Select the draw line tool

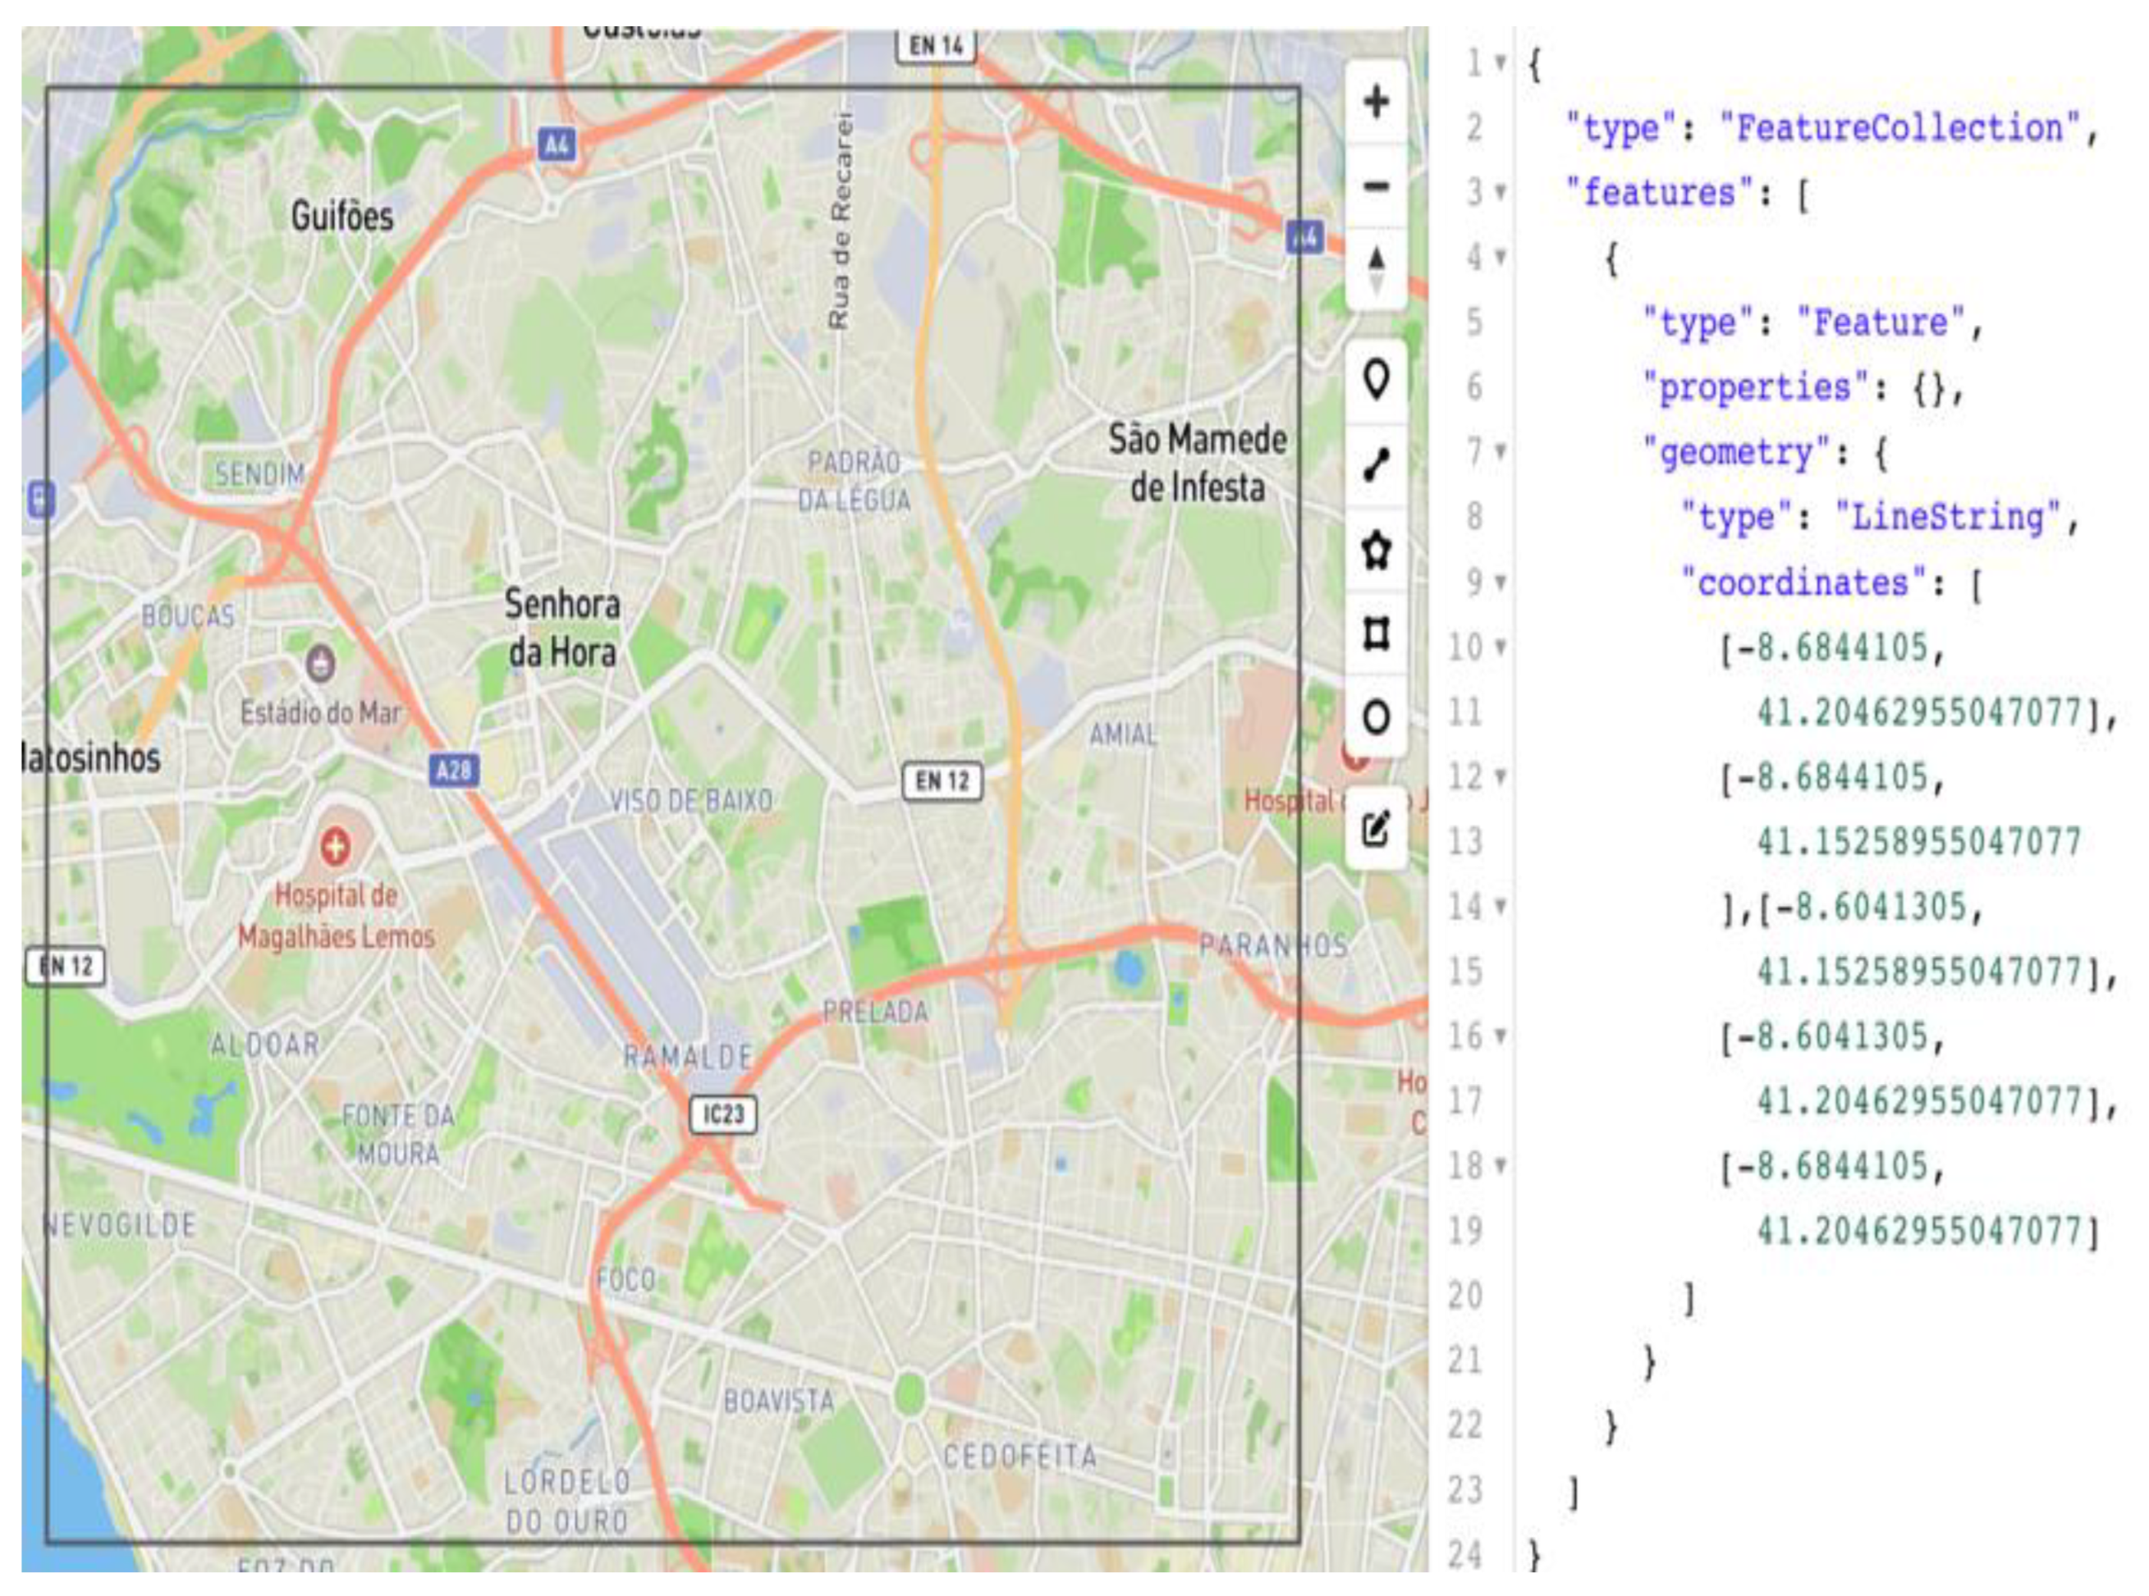(x=1376, y=464)
